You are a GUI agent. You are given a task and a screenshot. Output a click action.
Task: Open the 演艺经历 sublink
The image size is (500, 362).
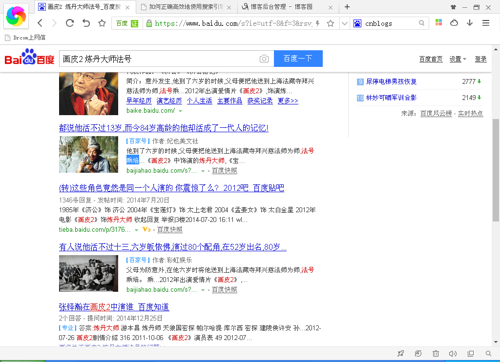tap(169, 101)
